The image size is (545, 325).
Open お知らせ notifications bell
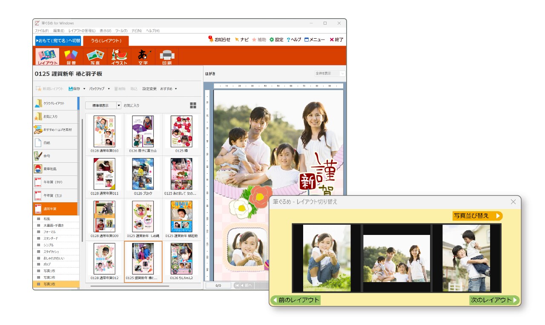click(x=211, y=39)
